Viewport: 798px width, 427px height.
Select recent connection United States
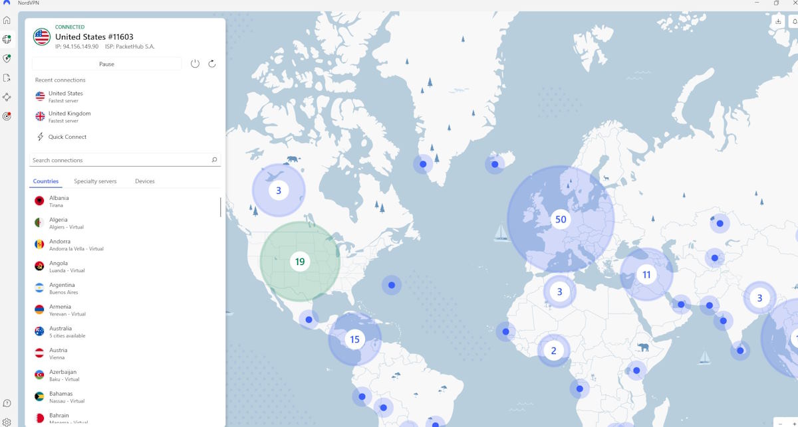click(x=66, y=97)
